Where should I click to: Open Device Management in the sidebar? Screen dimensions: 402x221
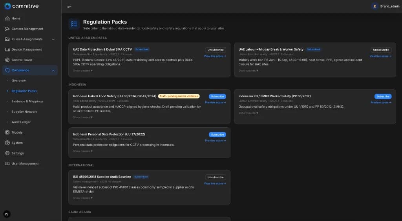[x=30, y=49]
